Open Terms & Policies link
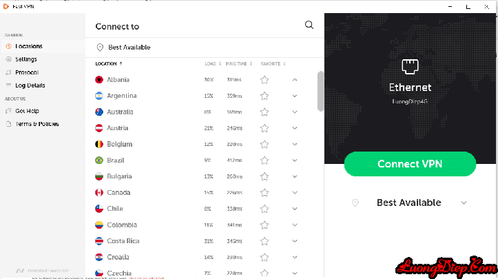 [x=37, y=124]
